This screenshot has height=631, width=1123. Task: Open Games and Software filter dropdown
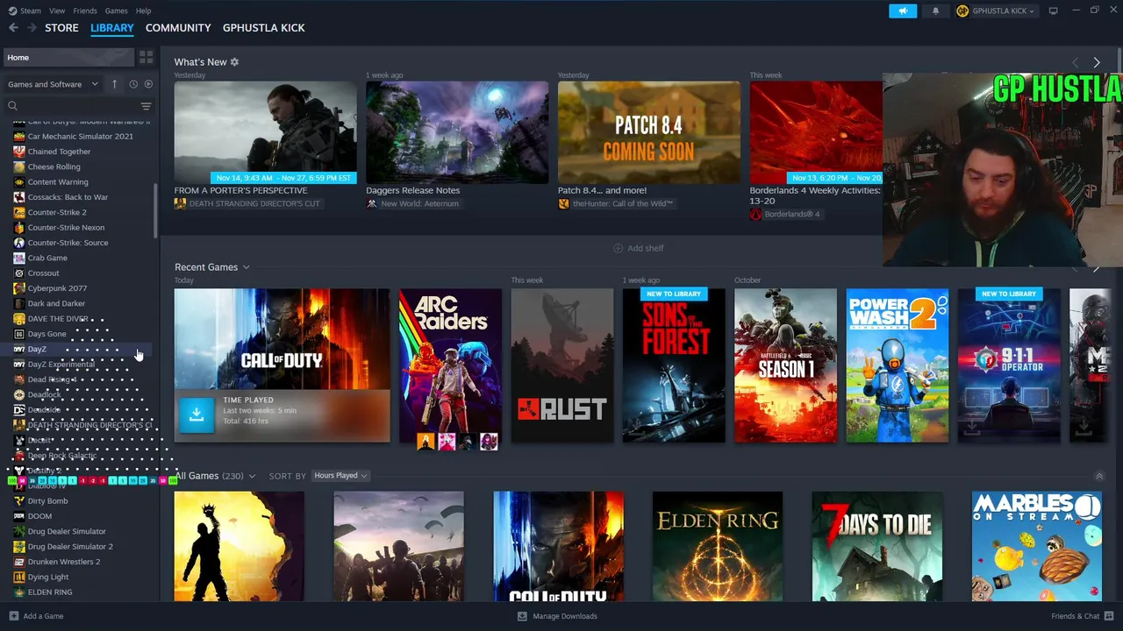point(53,84)
